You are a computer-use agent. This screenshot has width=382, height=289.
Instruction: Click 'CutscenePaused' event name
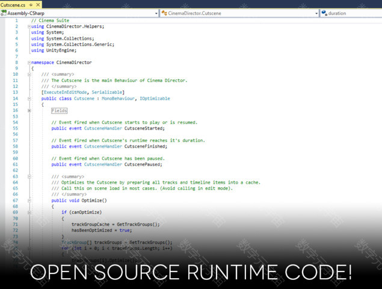pyautogui.click(x=142, y=164)
